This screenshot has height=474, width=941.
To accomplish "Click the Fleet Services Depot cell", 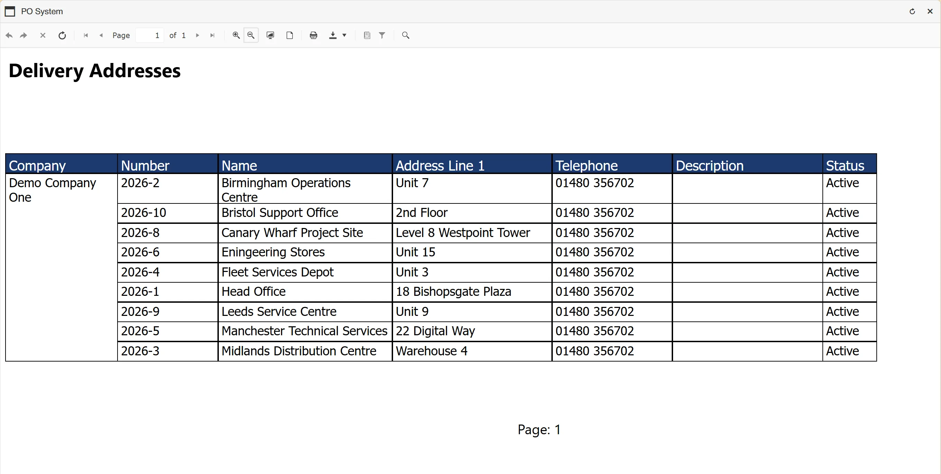I will [305, 273].
